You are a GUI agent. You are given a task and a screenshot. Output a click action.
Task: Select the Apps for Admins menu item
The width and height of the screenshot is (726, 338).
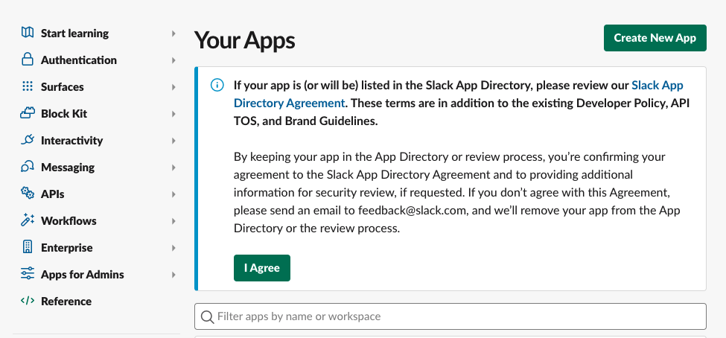click(x=83, y=275)
